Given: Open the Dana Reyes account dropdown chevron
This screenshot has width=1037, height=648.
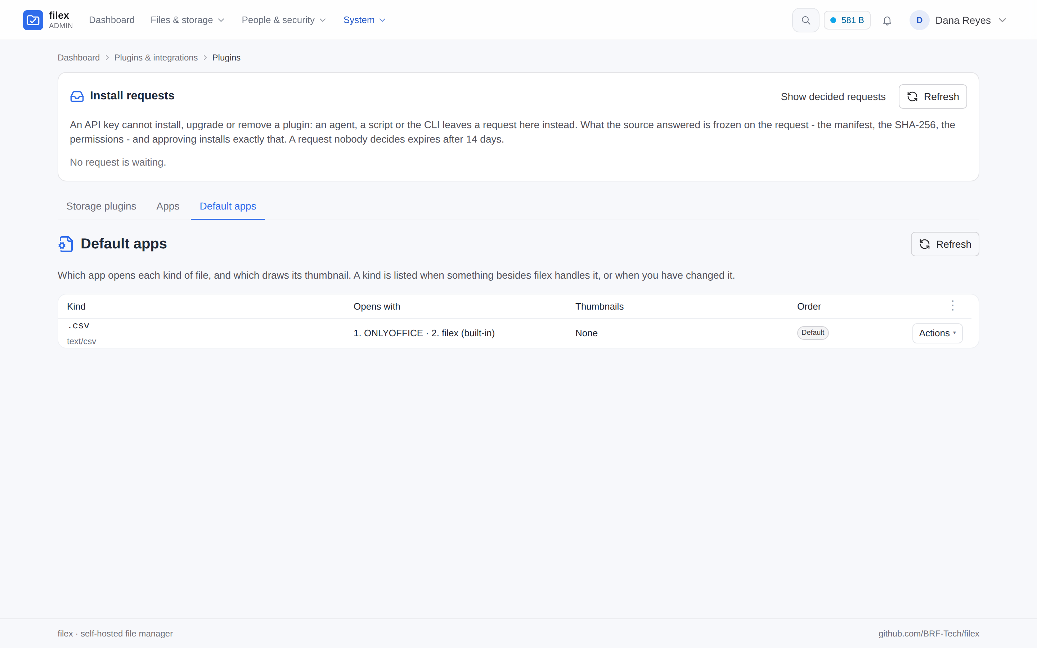Looking at the screenshot, I should 1002,20.
